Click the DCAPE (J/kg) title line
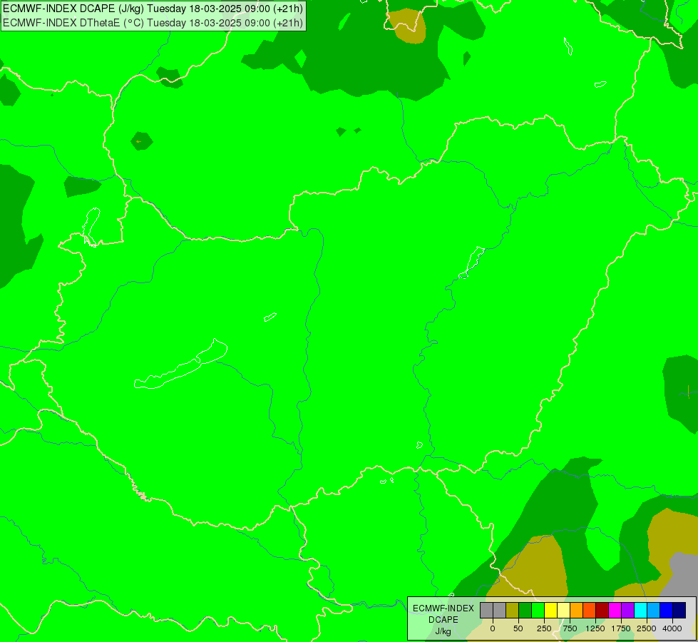 (153, 9)
